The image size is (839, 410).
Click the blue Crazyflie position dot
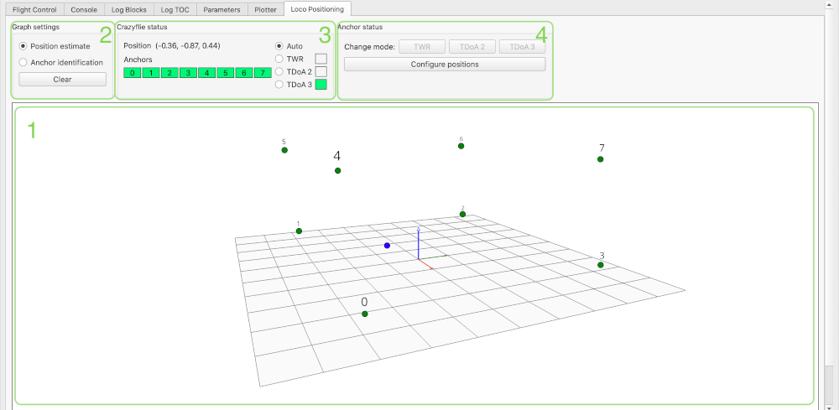click(x=387, y=246)
